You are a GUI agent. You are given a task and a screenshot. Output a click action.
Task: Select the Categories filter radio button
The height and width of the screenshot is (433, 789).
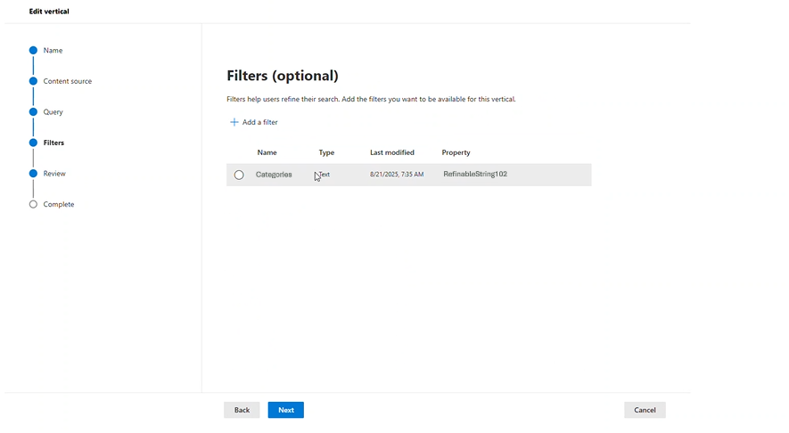click(239, 175)
